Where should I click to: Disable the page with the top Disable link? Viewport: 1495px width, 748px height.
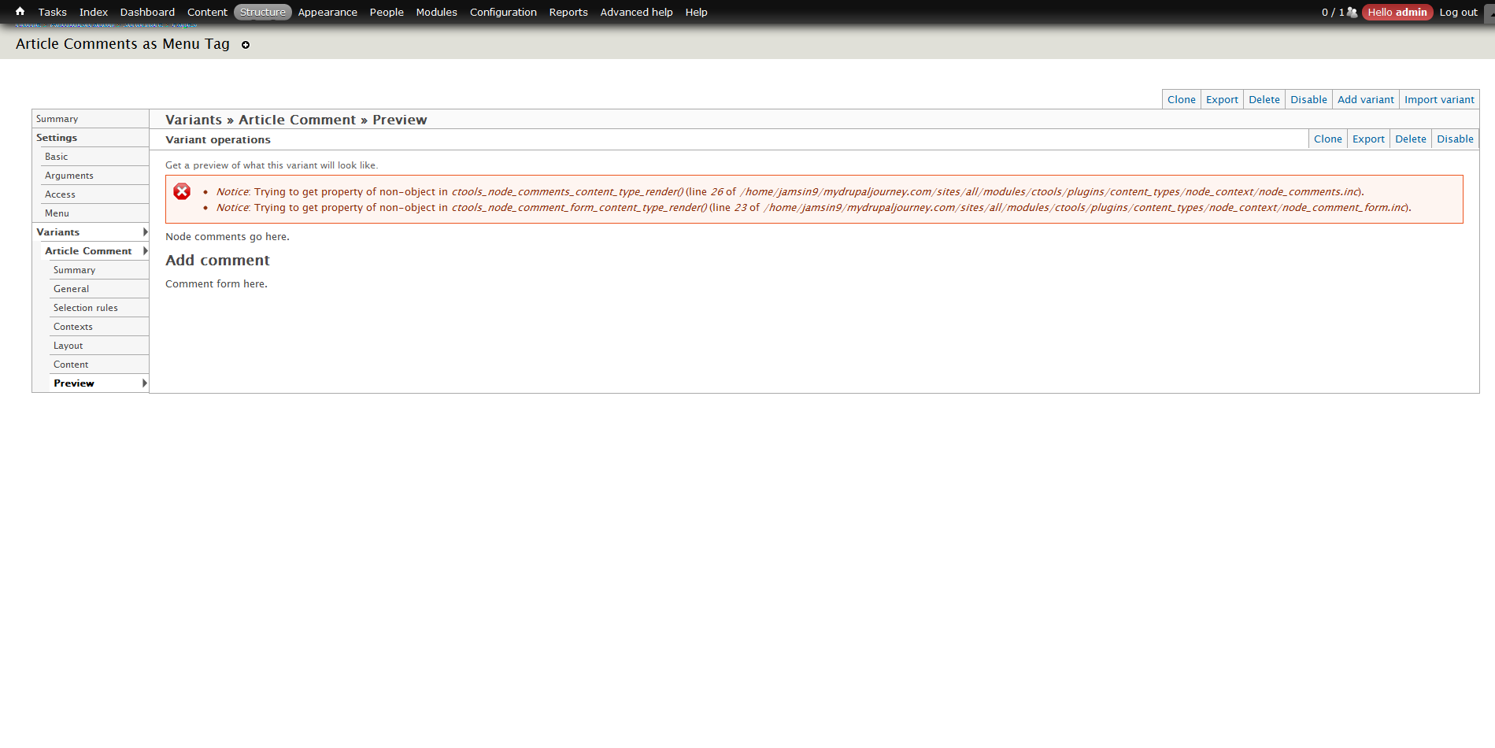1308,99
